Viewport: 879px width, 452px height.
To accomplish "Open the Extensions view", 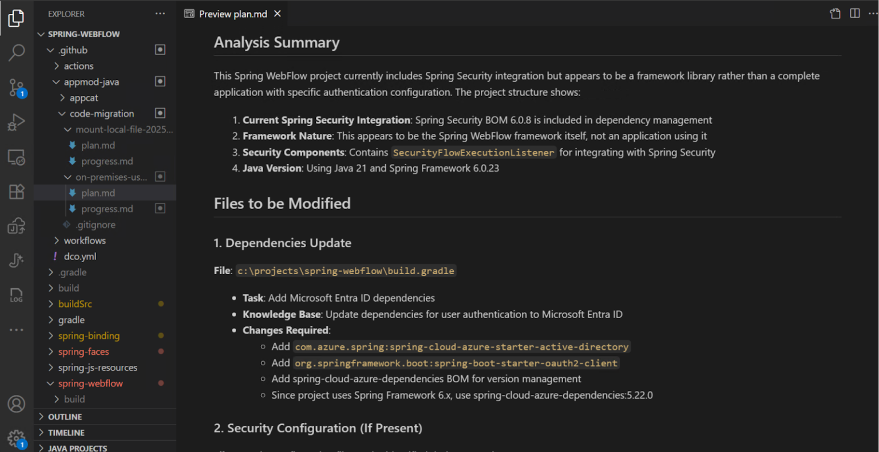I will [x=17, y=192].
